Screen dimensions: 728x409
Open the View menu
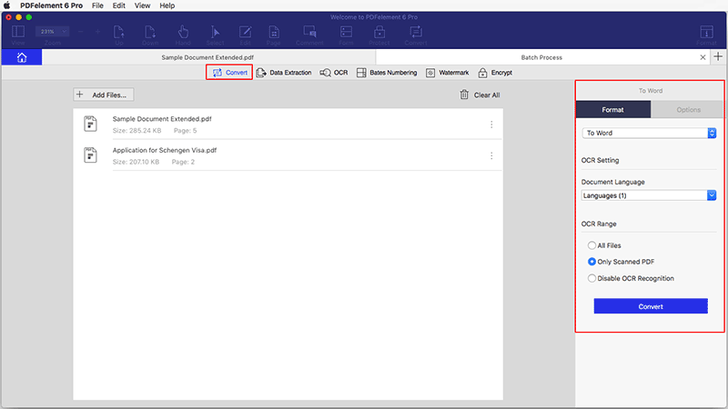tap(142, 5)
